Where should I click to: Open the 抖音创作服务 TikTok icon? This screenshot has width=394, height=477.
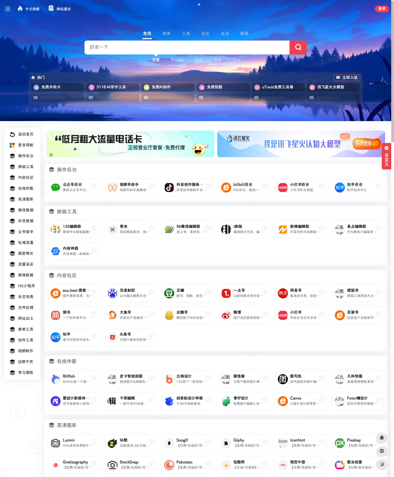169,187
